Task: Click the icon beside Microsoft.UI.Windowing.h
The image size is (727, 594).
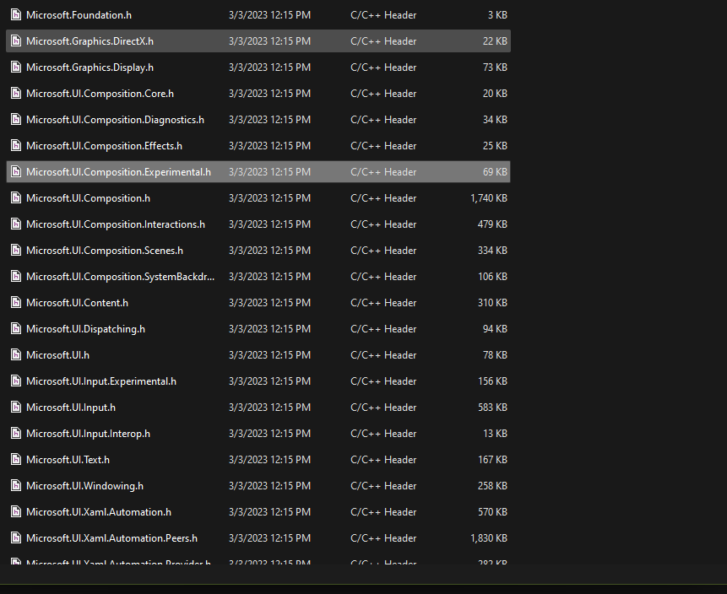Action: tap(16, 486)
